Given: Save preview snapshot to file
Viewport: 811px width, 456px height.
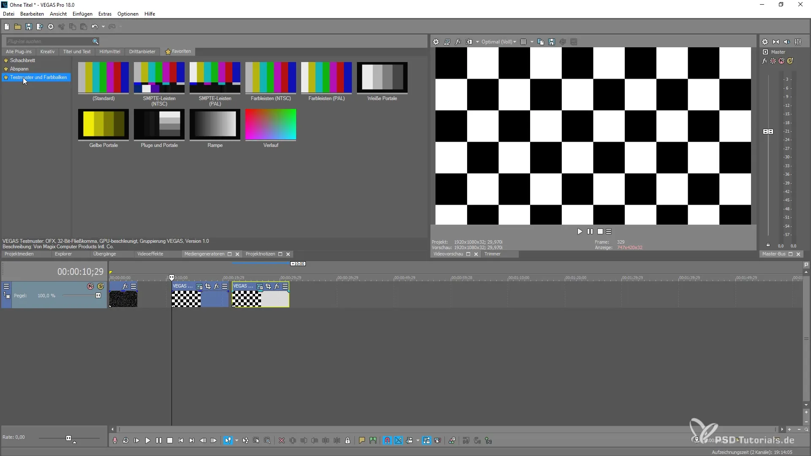Looking at the screenshot, I should (552, 42).
